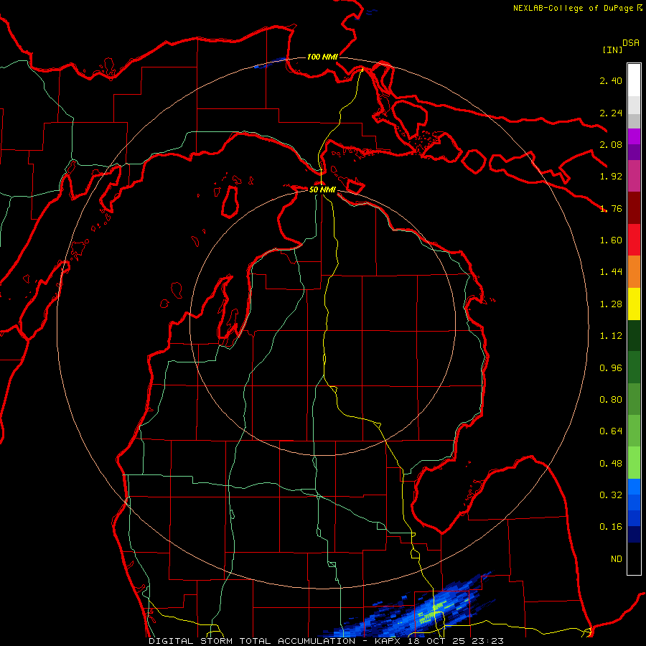Click the 2.24 legend value
Image resolution: width=646 pixels, height=646 pixels.
tap(611, 113)
